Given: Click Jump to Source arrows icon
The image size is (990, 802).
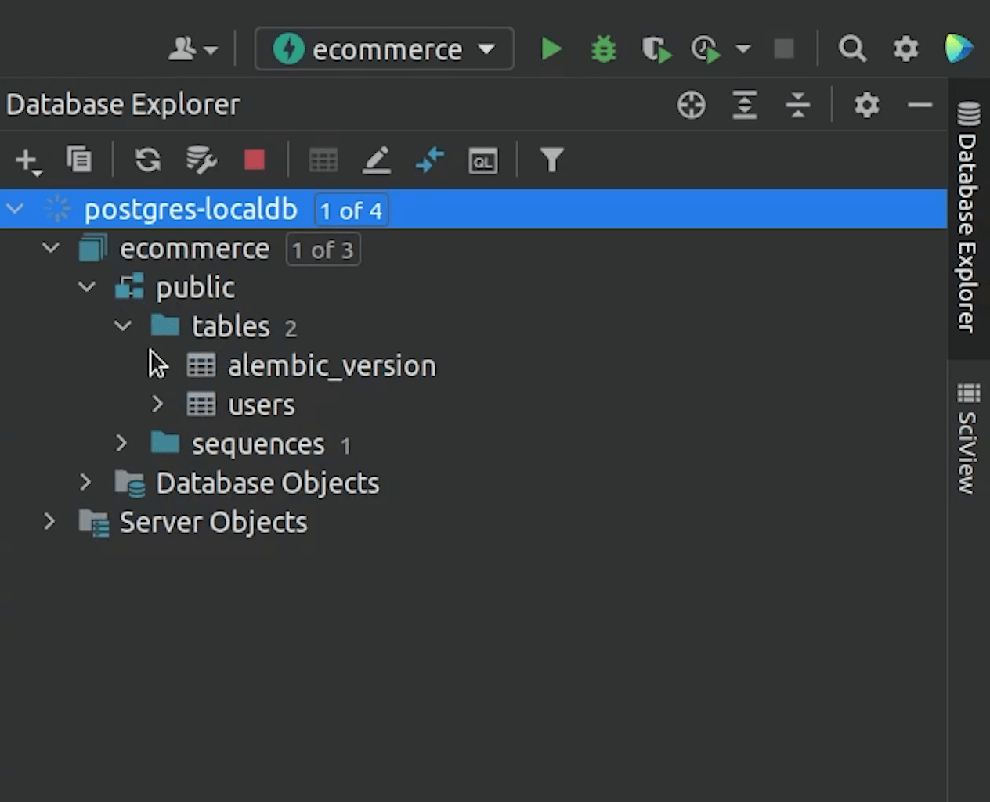Looking at the screenshot, I should pyautogui.click(x=430, y=160).
